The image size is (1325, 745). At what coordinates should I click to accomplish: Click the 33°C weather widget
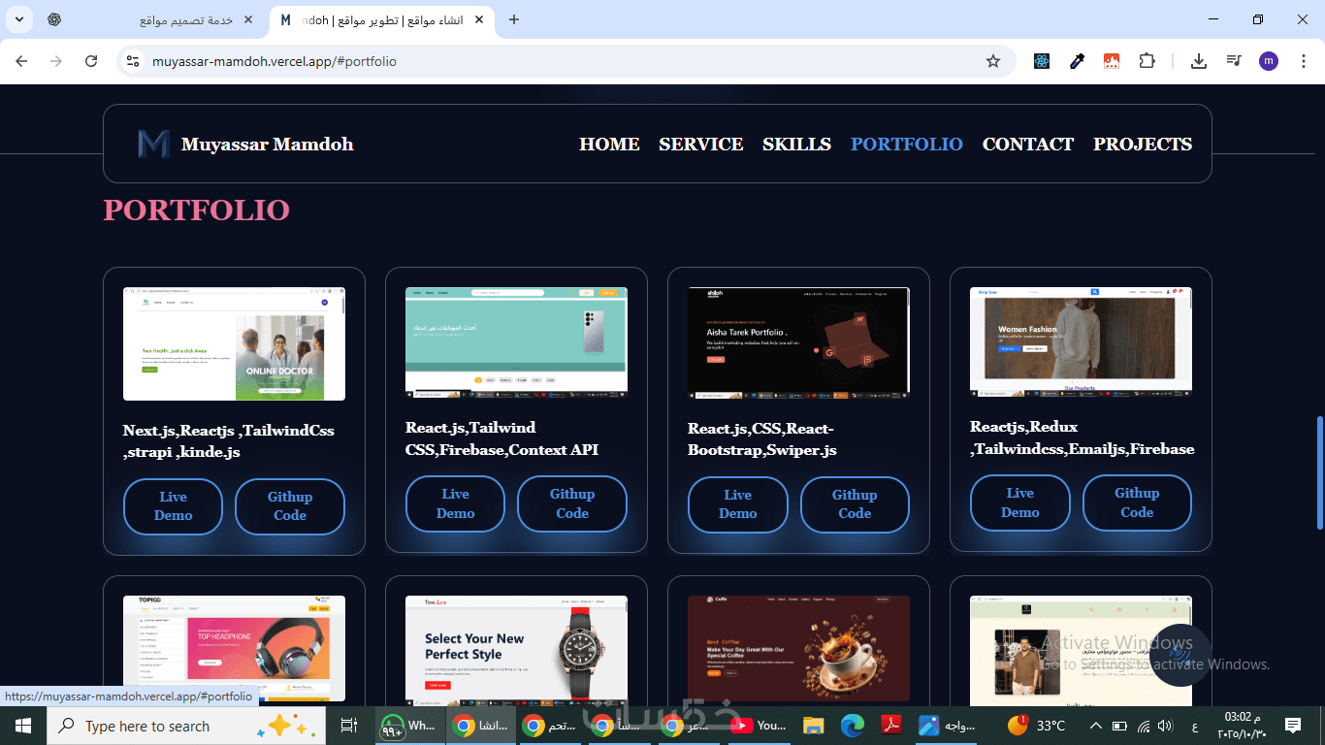pyautogui.click(x=1036, y=726)
